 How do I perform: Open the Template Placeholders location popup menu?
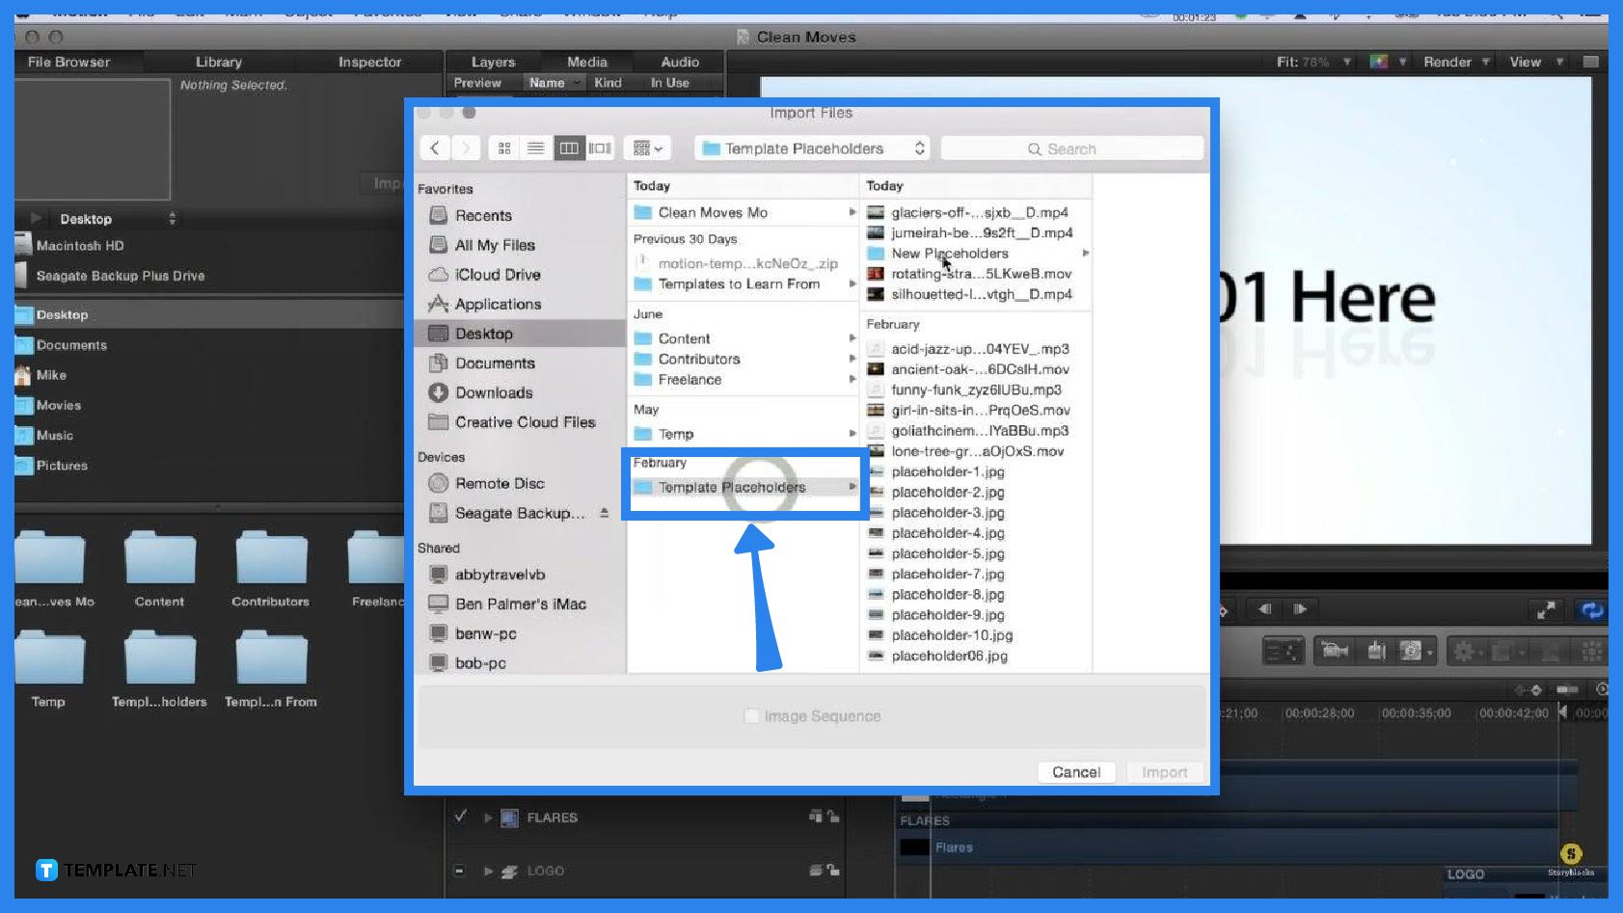coord(811,148)
